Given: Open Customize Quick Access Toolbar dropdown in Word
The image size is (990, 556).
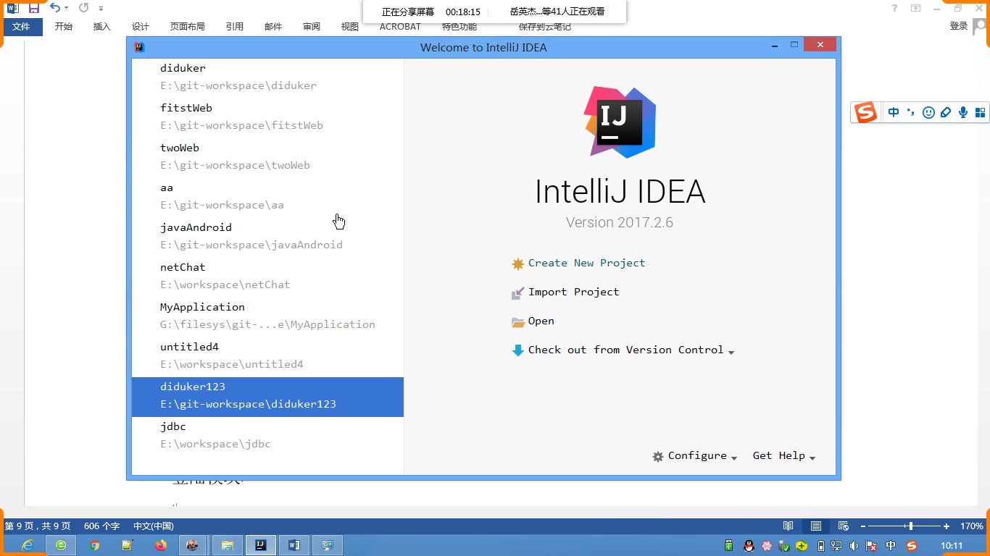Looking at the screenshot, I should [x=101, y=8].
